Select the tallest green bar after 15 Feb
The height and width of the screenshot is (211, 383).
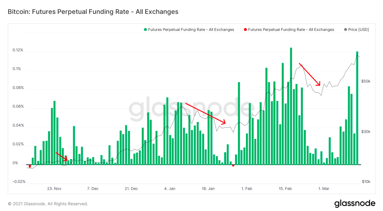click(291, 106)
